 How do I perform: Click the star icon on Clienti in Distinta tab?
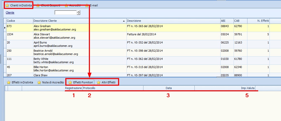[x=7, y=5]
